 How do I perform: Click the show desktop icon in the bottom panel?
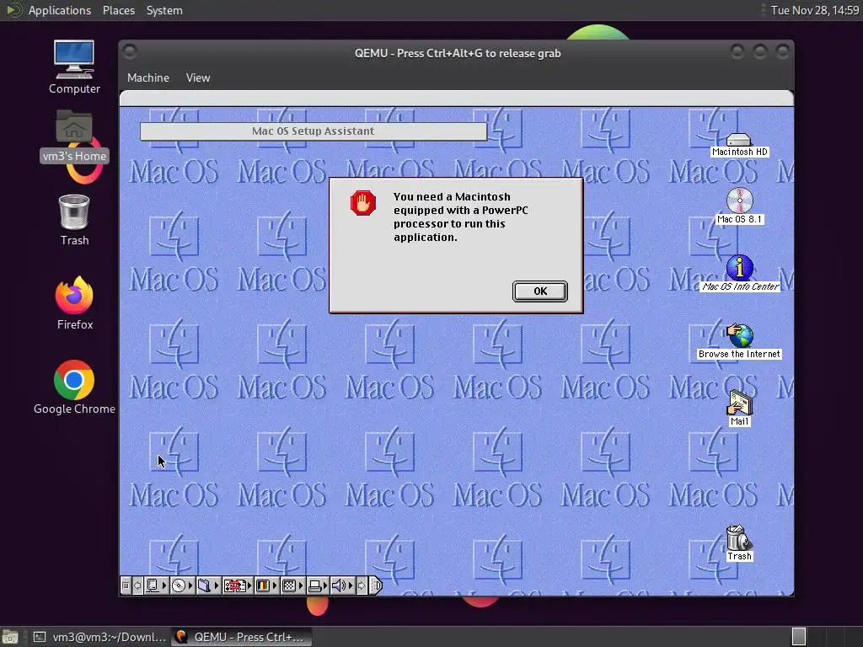pyautogui.click(x=10, y=637)
